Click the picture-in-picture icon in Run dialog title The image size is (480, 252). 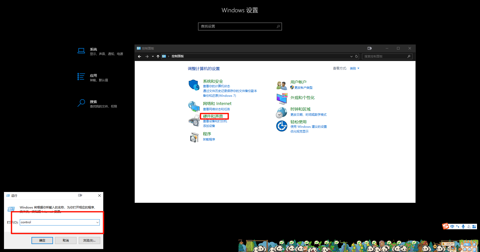click(x=80, y=195)
